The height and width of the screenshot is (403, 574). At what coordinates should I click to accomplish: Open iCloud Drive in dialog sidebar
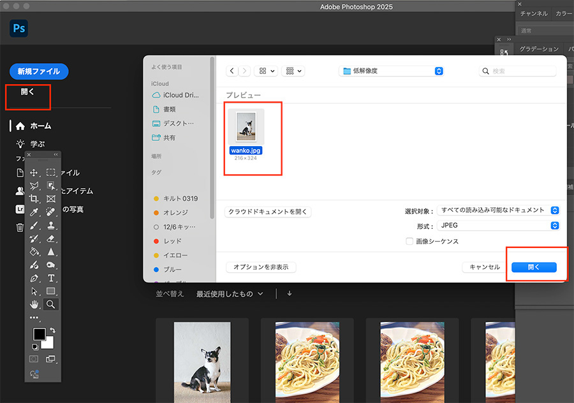[x=176, y=95]
